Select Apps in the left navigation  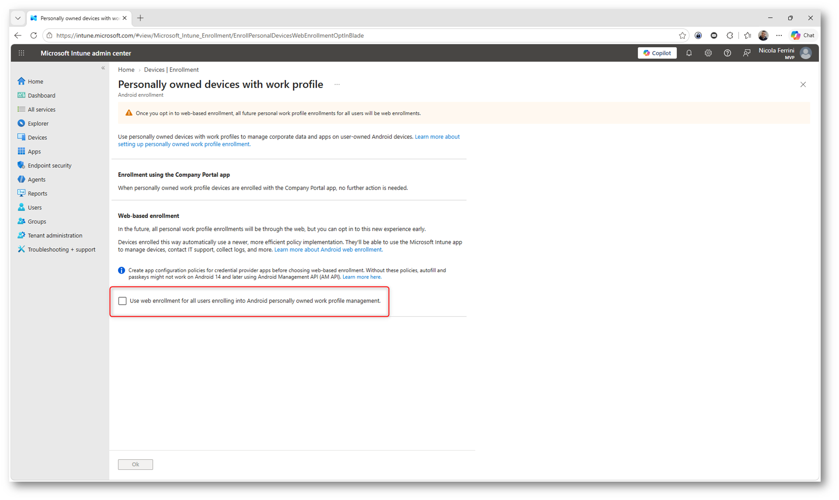coord(34,151)
